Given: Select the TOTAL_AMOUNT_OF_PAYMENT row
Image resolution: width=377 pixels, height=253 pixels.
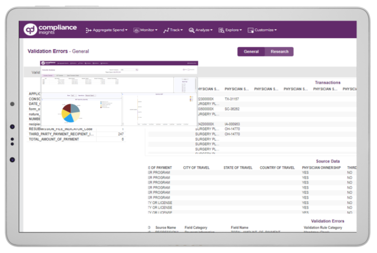Looking at the screenshot, I should [x=76, y=139].
